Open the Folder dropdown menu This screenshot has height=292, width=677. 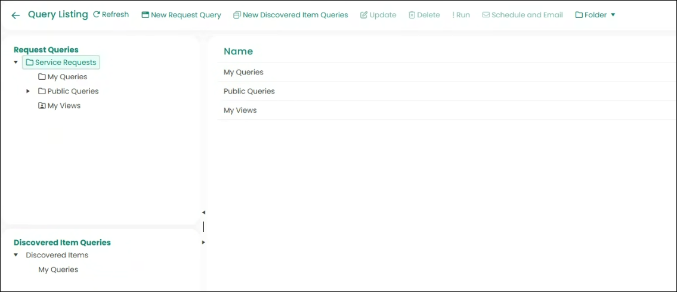[595, 15]
